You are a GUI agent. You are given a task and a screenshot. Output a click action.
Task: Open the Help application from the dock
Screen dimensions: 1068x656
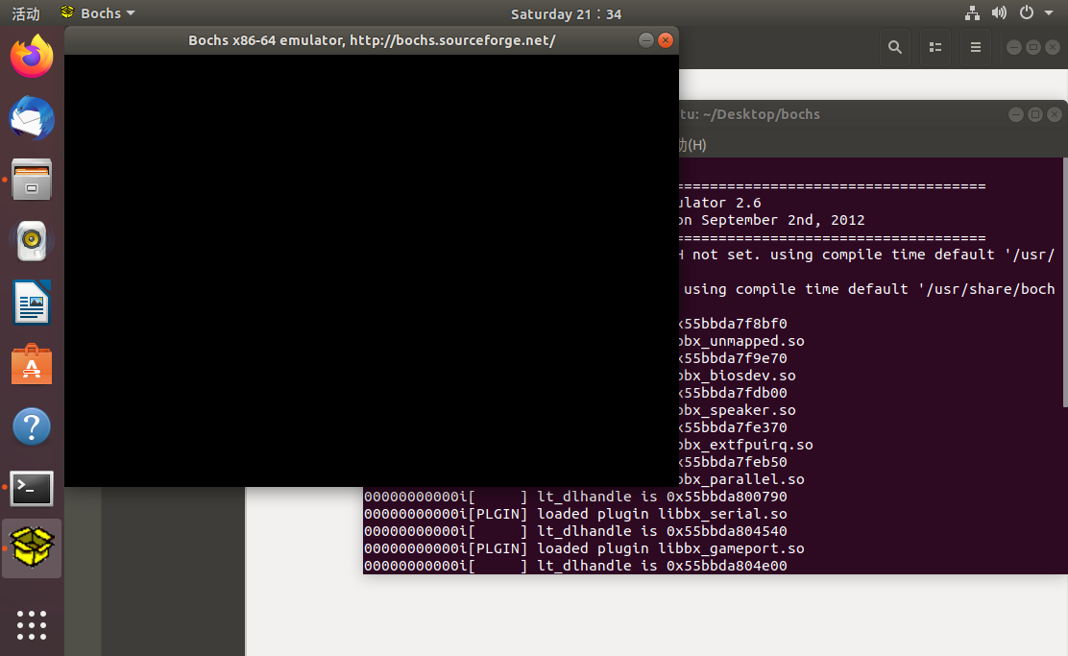[x=32, y=425]
